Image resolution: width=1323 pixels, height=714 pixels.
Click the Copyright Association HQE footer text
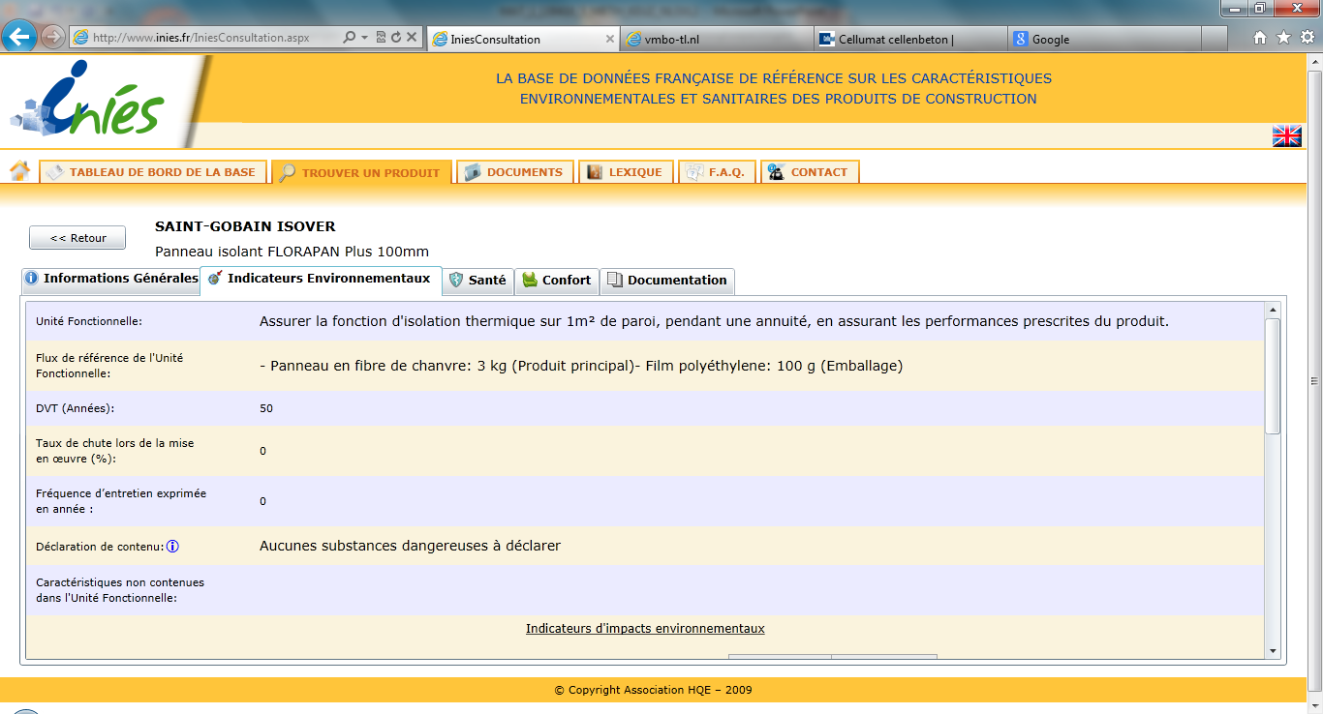pyautogui.click(x=653, y=690)
